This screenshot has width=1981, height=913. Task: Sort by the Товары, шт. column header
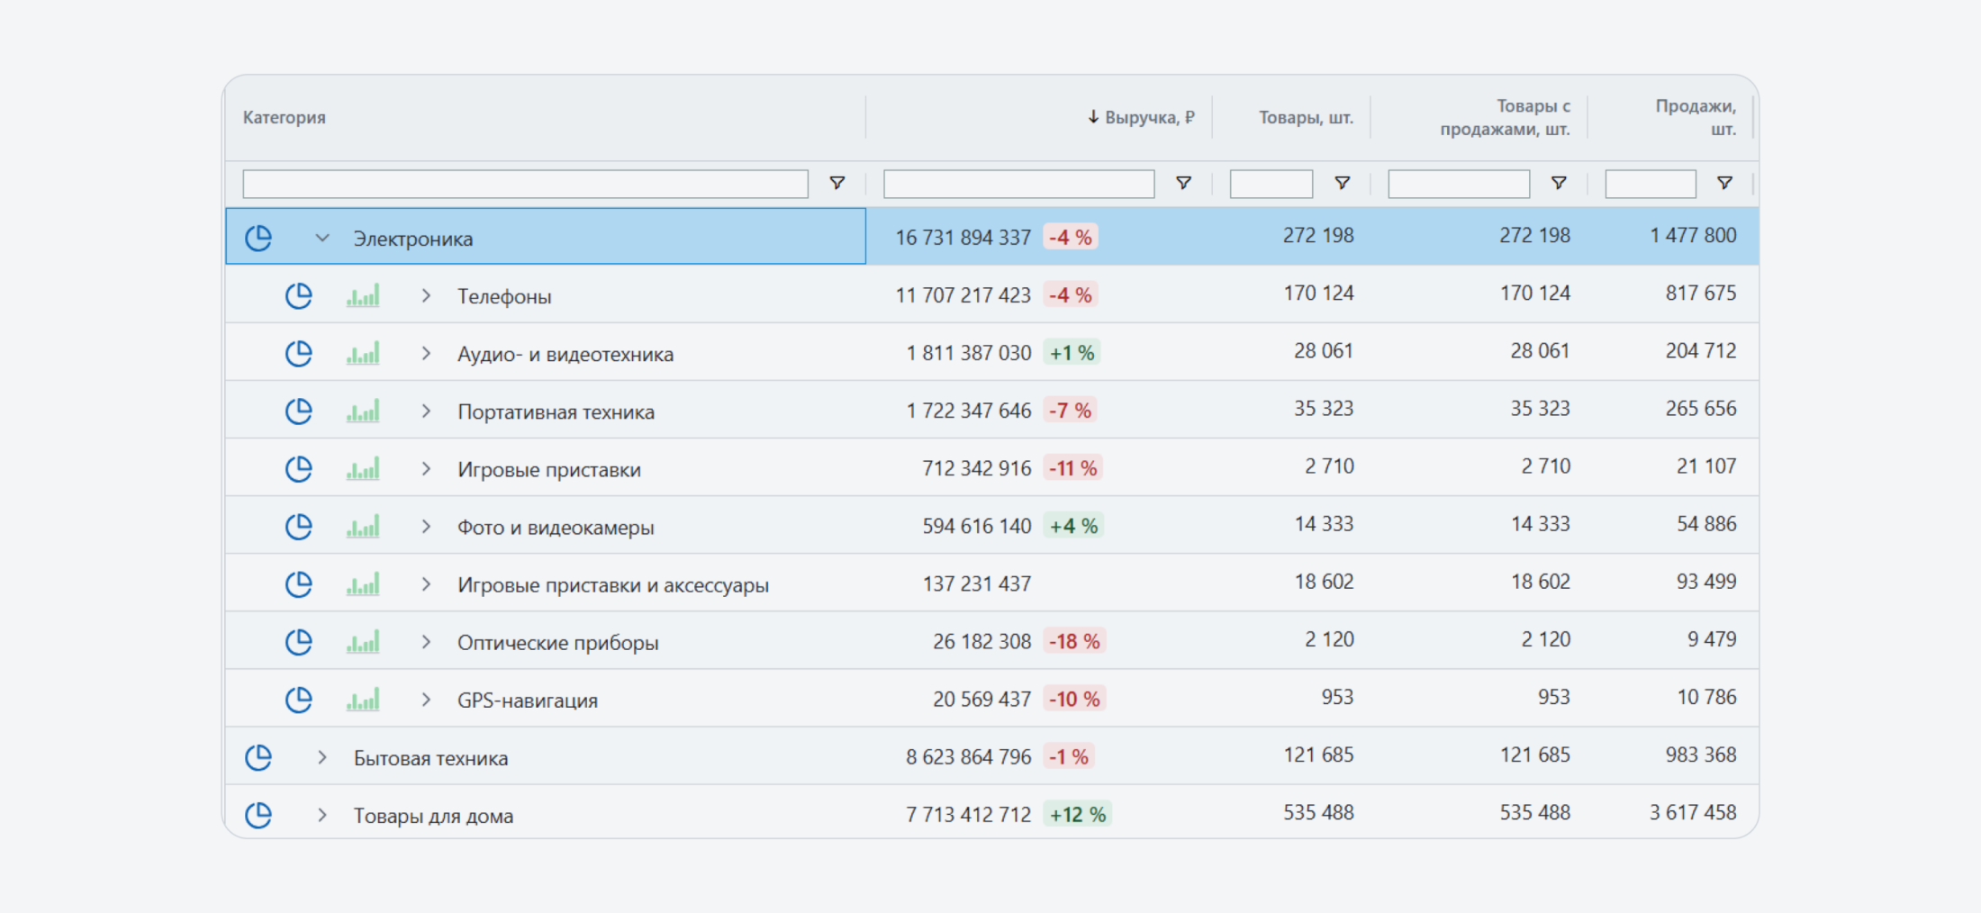tap(1306, 117)
